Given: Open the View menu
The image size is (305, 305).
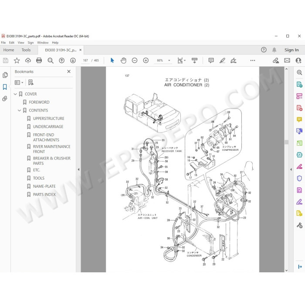Looking at the screenshot, I should [21, 43].
